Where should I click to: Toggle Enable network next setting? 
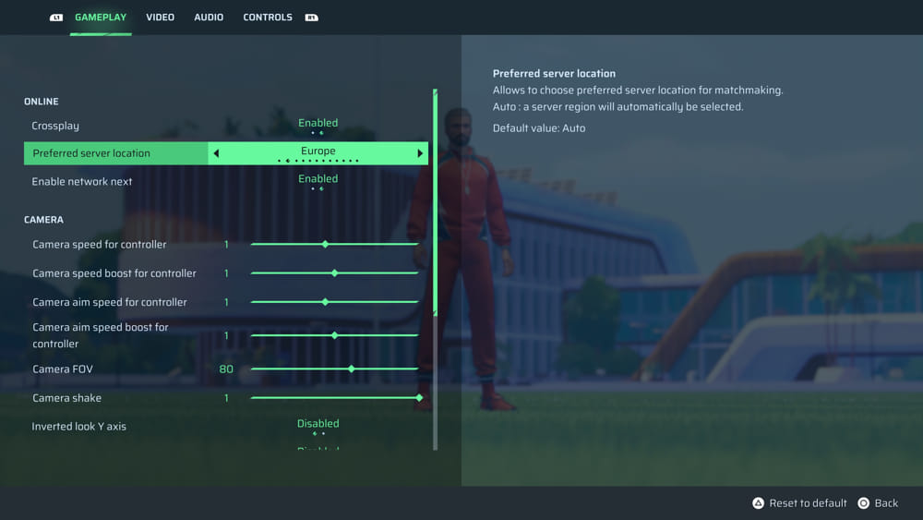318,179
